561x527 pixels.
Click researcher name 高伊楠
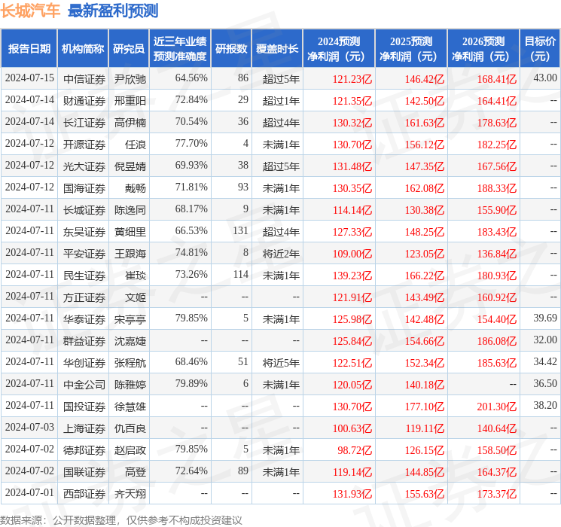point(130,123)
